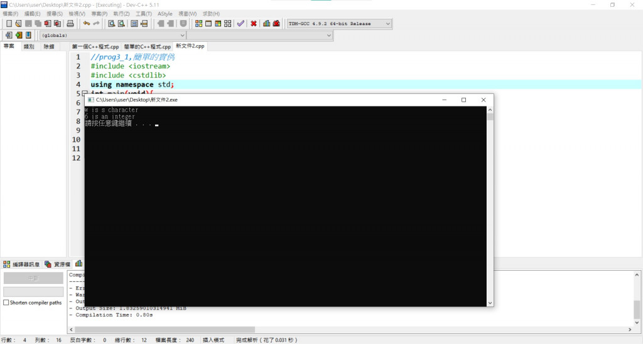Open the 搜尋(S) menu
This screenshot has height=344, width=643.
[55, 14]
